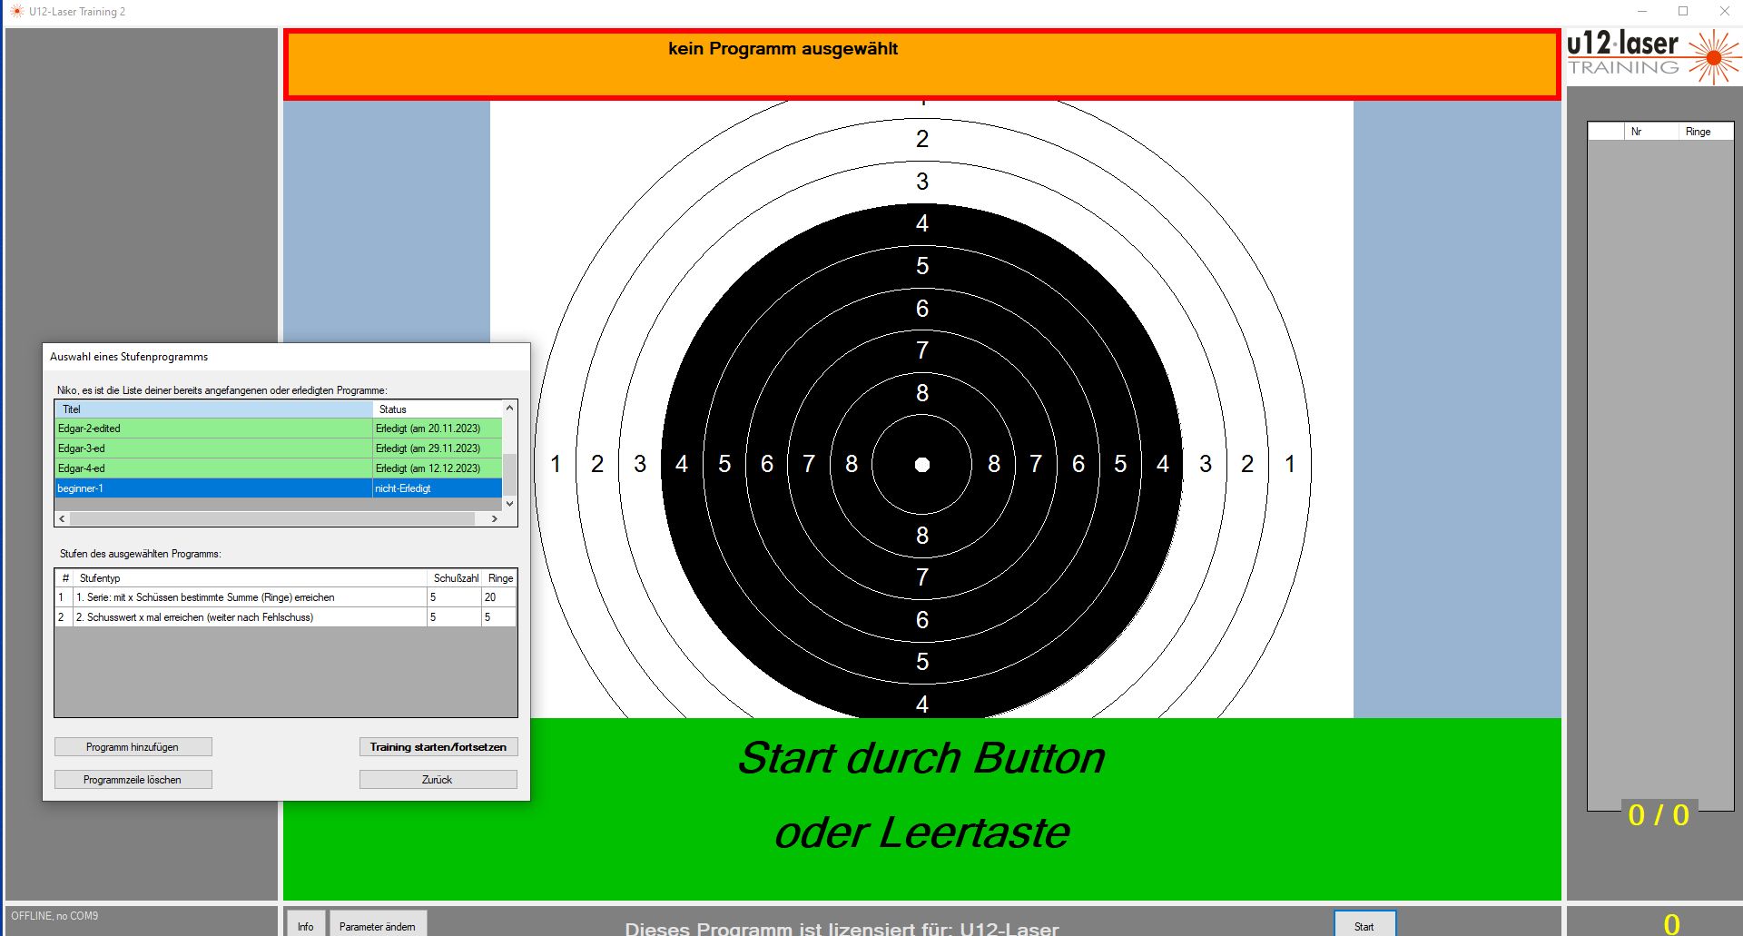Screen dimensions: 1743x936
Task: Go back with Zurück button
Action: pyautogui.click(x=438, y=780)
